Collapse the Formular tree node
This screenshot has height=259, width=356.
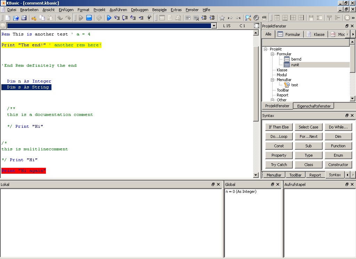(273, 54)
